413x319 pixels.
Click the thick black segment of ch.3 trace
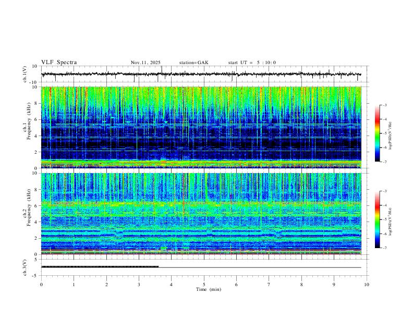point(100,267)
